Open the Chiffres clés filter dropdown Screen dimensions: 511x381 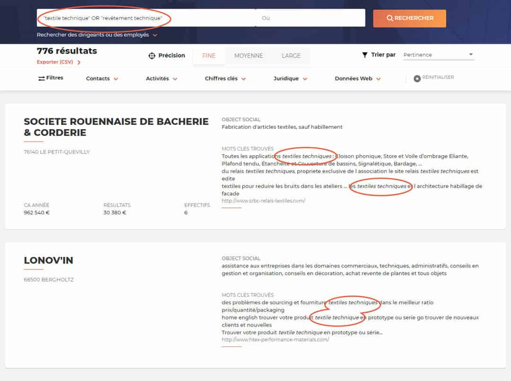pos(226,79)
